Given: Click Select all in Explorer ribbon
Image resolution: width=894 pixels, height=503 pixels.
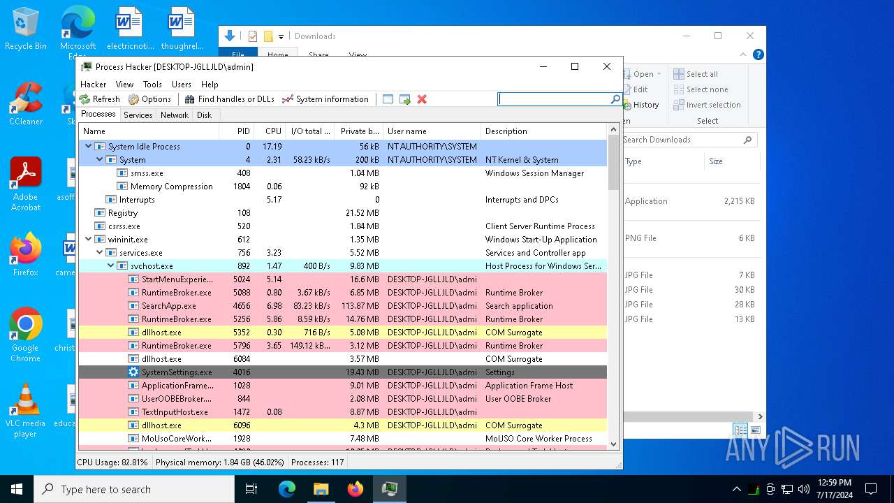Looking at the screenshot, I should 696,74.
